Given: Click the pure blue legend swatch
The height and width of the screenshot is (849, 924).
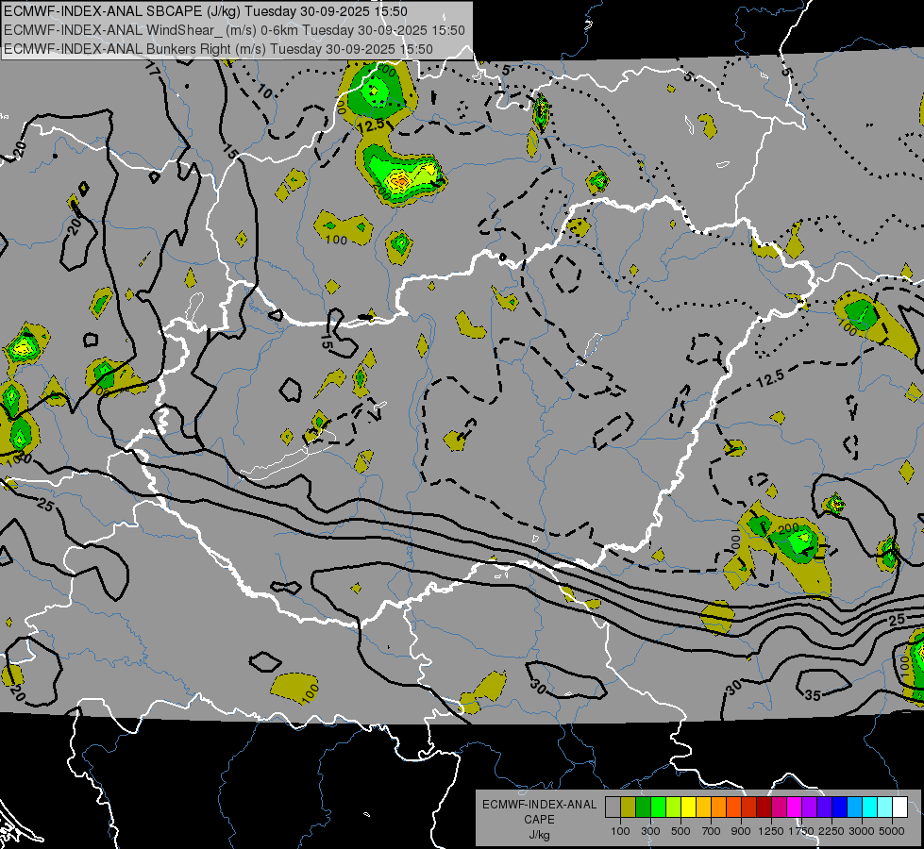Looking at the screenshot, I should pyautogui.click(x=839, y=807).
